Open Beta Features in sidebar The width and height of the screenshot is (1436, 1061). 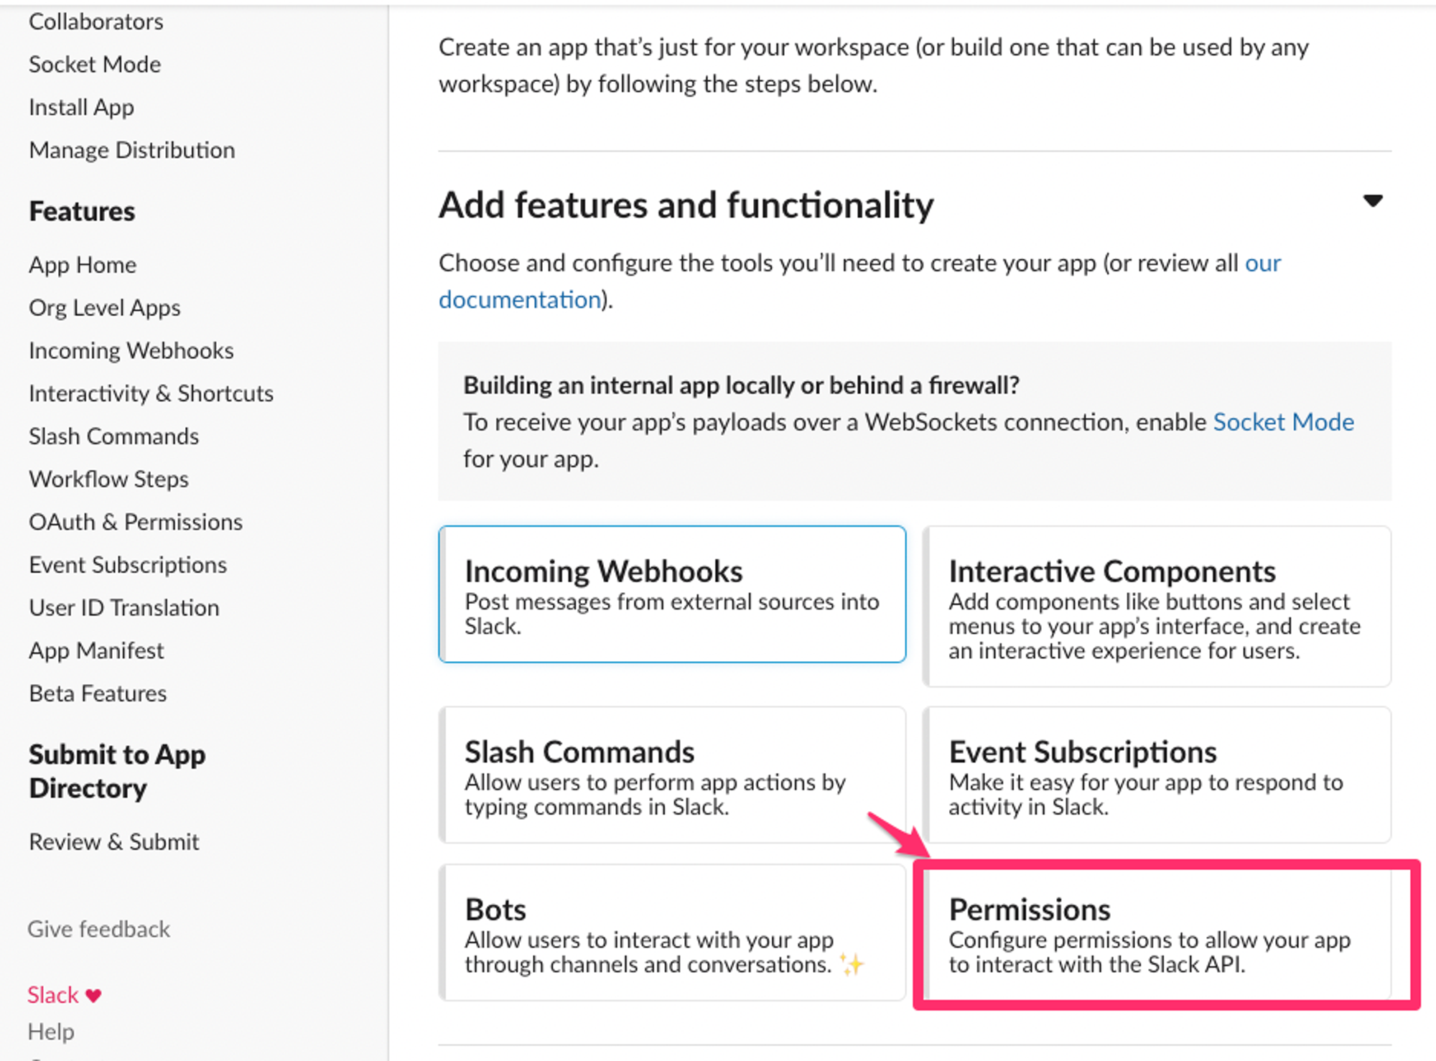pos(98,693)
